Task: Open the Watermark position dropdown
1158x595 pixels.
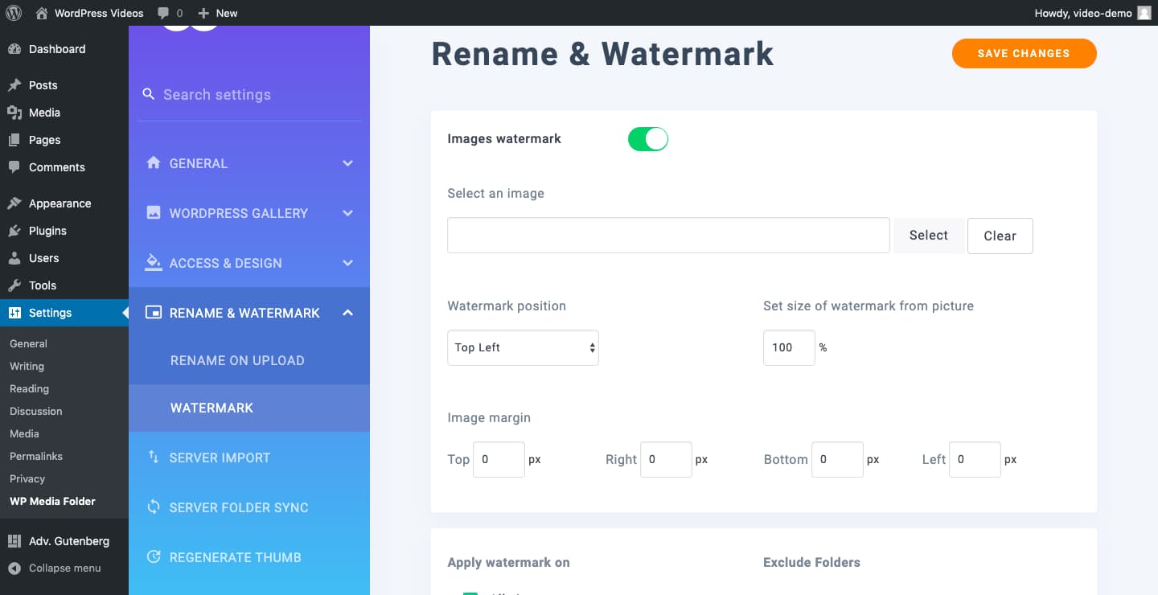Action: coord(523,347)
